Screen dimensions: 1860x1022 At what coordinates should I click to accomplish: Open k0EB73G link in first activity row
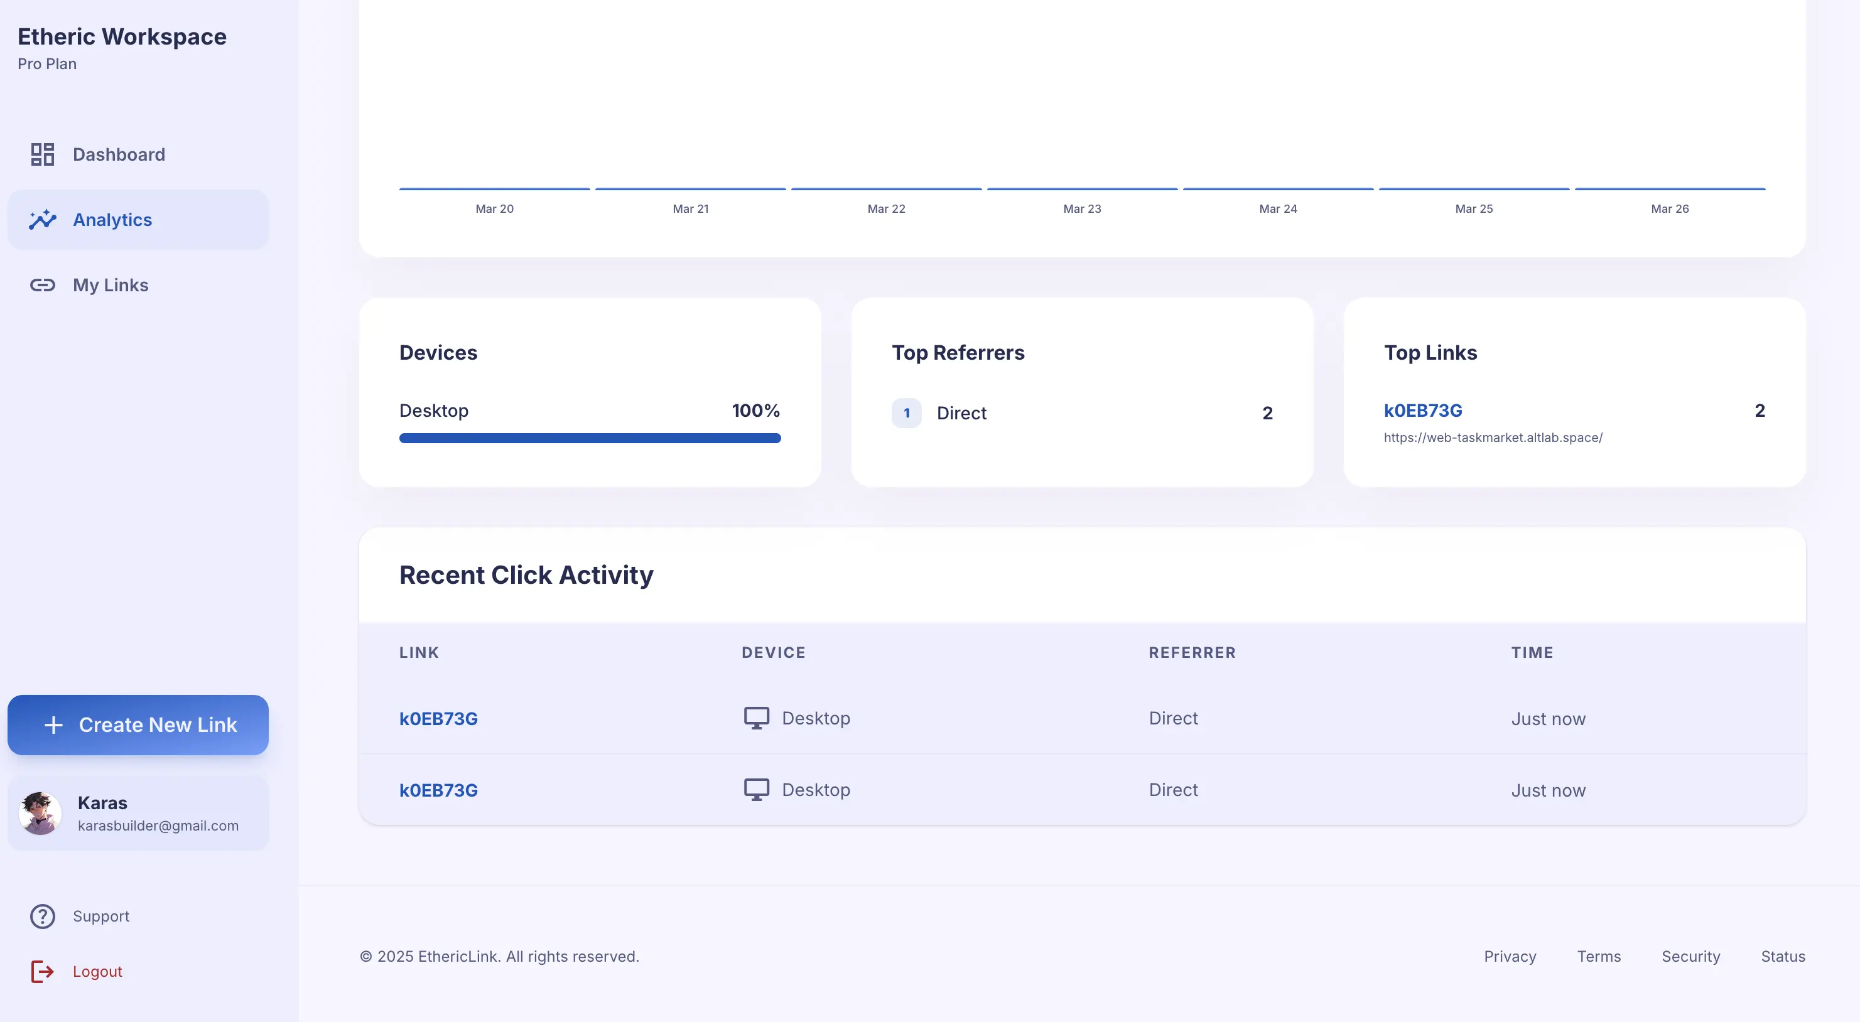[438, 719]
